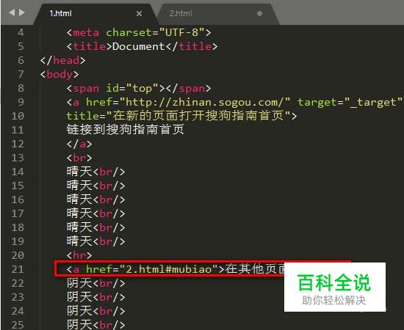Screen dimensions: 404x330
Task: Click line number 10 in gutter
Action: pyautogui.click(x=18, y=116)
